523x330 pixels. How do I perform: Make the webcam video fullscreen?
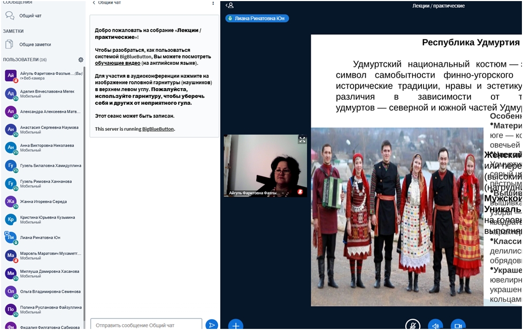[x=302, y=140]
